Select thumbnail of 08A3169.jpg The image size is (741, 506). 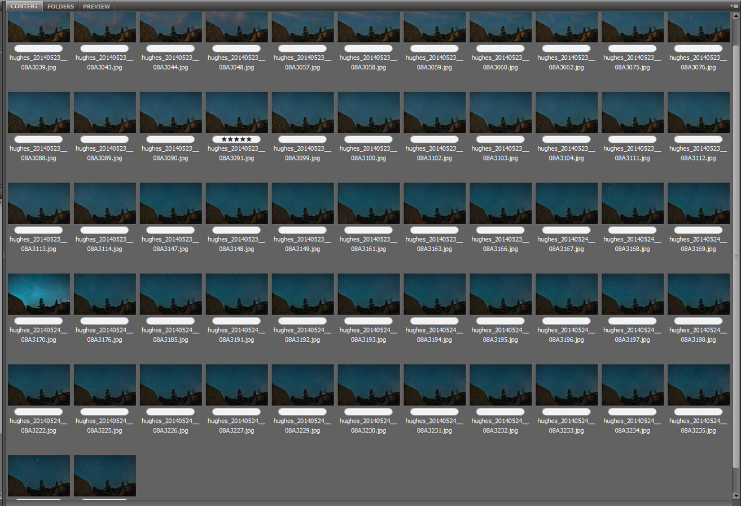pyautogui.click(x=699, y=203)
